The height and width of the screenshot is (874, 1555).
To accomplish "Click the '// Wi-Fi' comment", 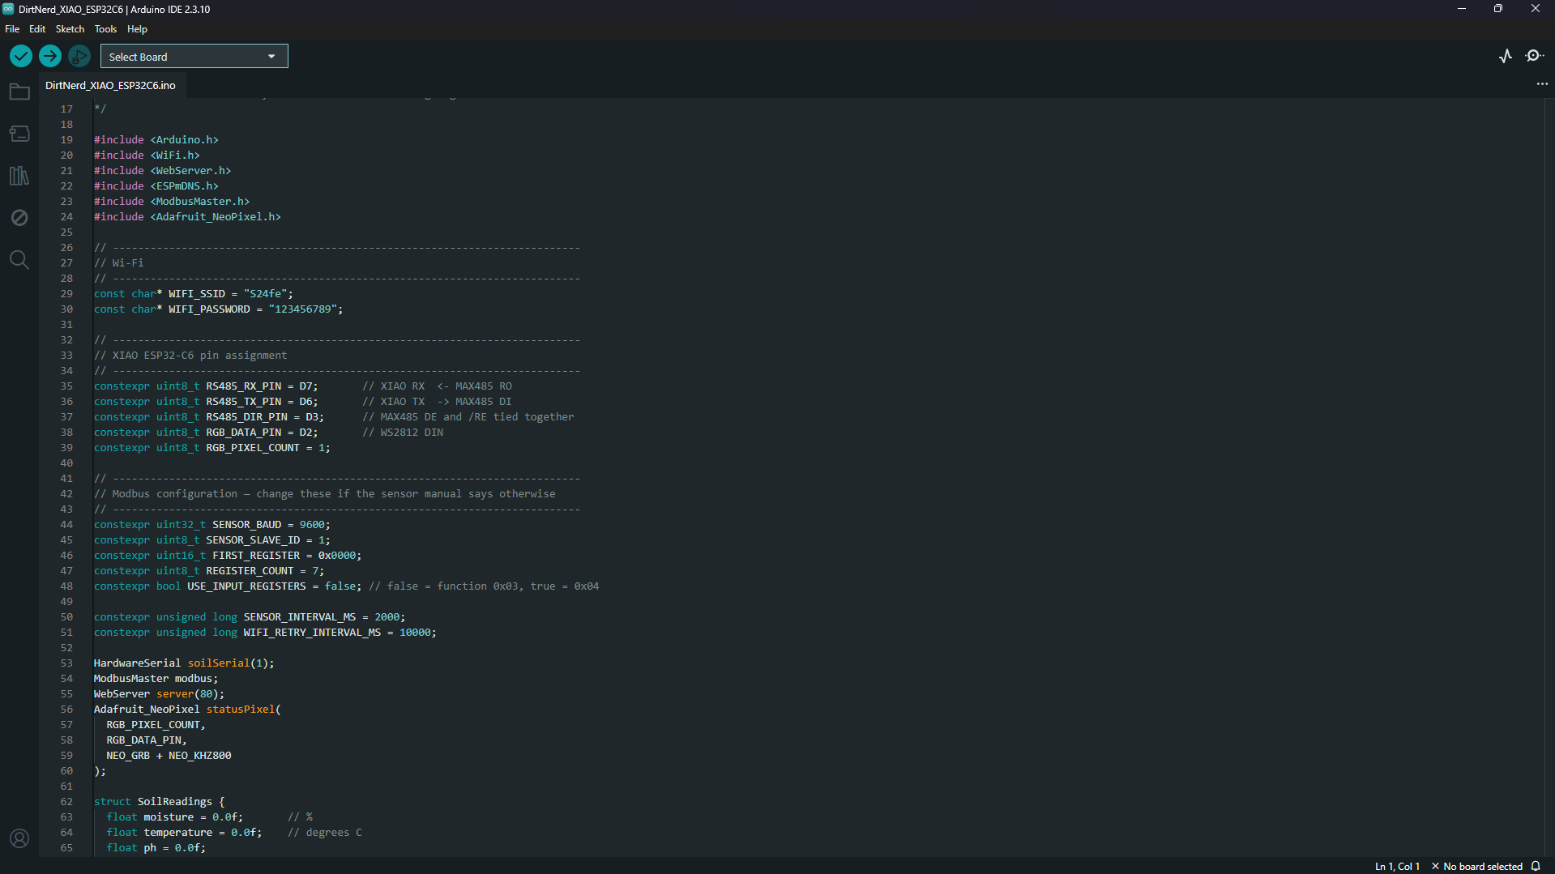I will [x=118, y=263].
